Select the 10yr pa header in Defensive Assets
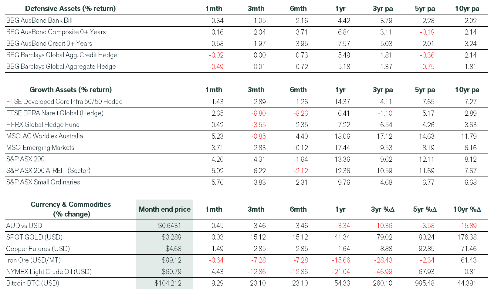 coord(467,8)
